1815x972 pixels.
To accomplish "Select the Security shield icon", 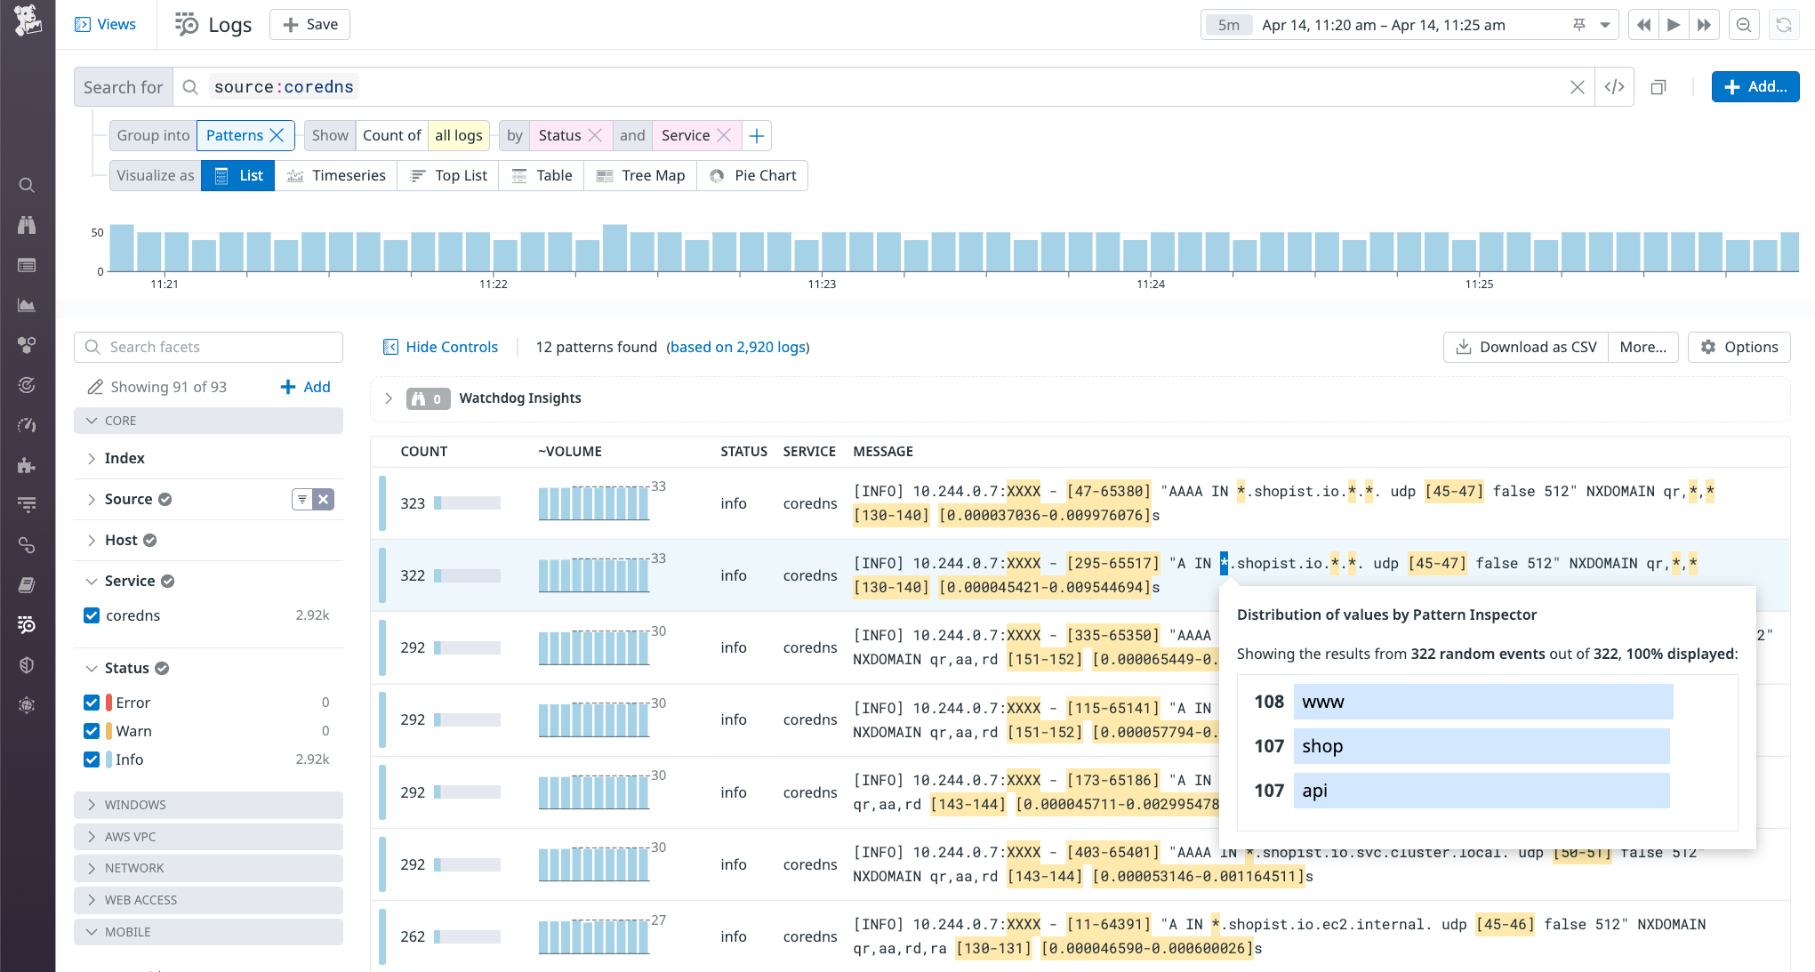I will point(27,664).
